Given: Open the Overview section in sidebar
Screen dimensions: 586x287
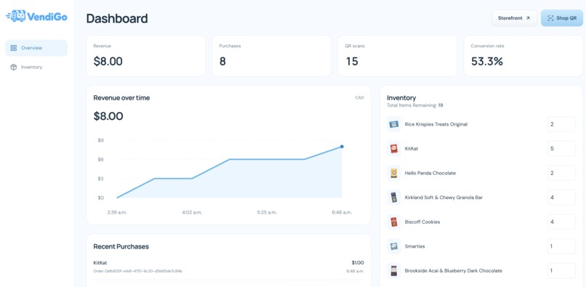Looking at the screenshot, I should click(36, 48).
